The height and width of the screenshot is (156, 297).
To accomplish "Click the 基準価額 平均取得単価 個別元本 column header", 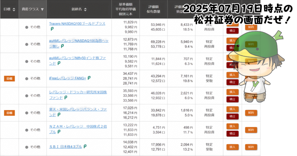I will pyautogui.click(x=126, y=9).
